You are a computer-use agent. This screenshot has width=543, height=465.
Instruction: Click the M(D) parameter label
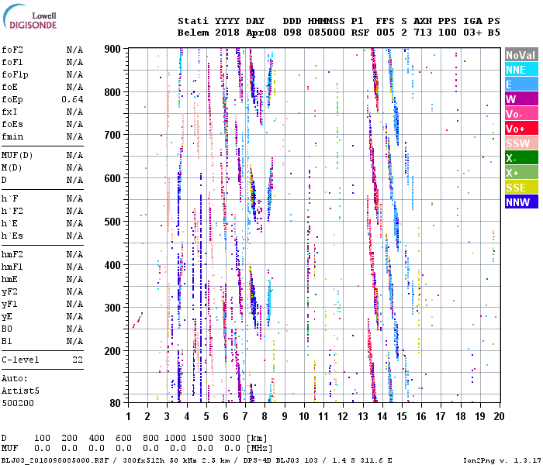12,167
